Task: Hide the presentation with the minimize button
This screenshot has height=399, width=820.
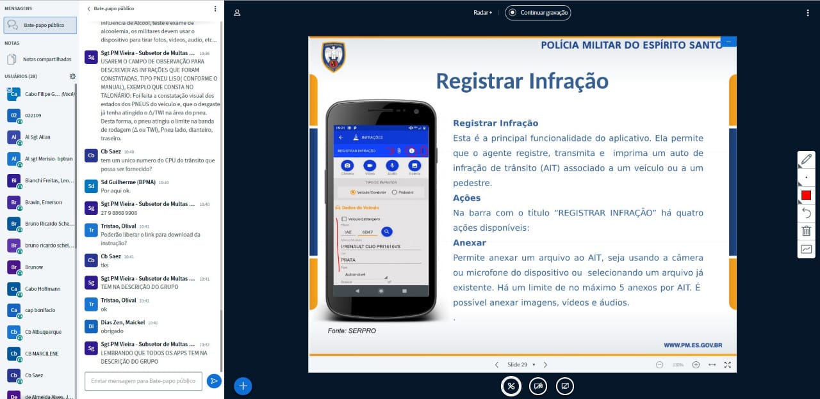Action: coord(728,42)
